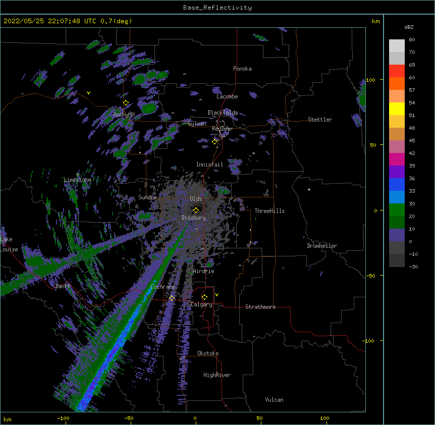Click the 65 value on the dBZ legend
435x425 pixels.
coord(412,65)
